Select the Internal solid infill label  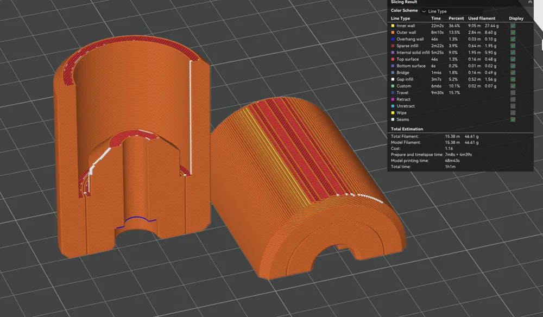pyautogui.click(x=413, y=53)
